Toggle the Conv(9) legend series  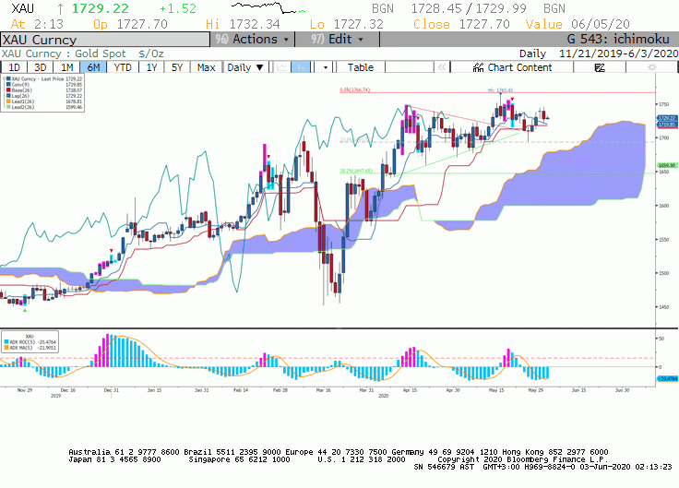[20, 85]
